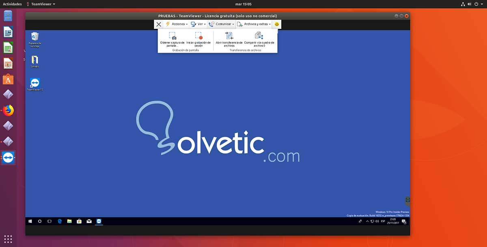Start session recording with Iniciar grabación de sesión

pyautogui.click(x=198, y=40)
